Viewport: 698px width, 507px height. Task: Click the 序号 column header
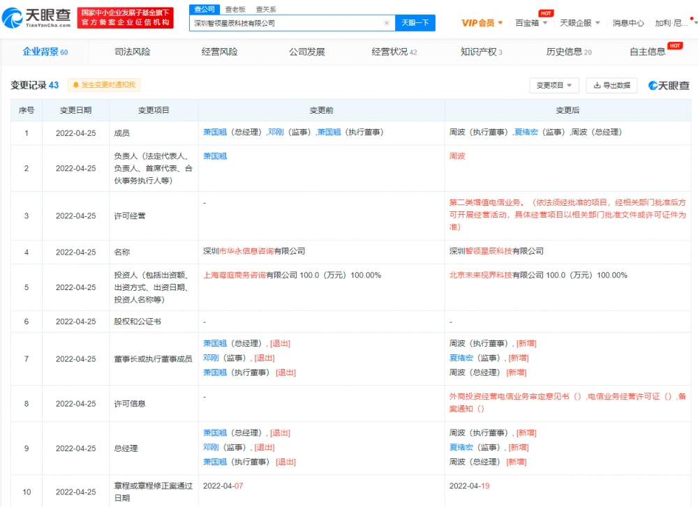[x=27, y=110]
